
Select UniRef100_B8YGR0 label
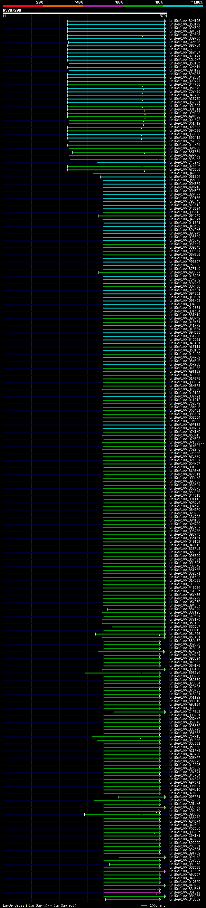tap(185, 609)
